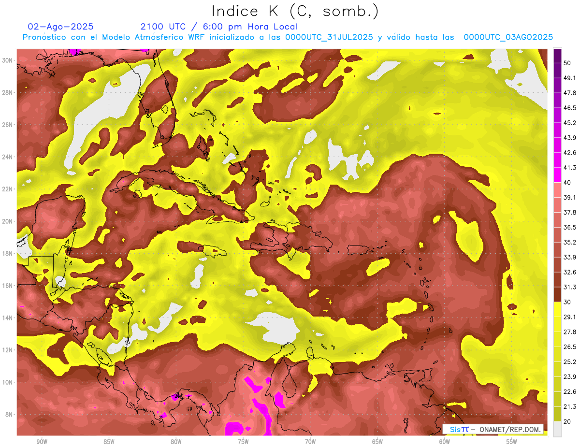This screenshot has width=580, height=448.
Task: Pick the magenta swatch between 40 and 41.3
Action: pos(558,175)
